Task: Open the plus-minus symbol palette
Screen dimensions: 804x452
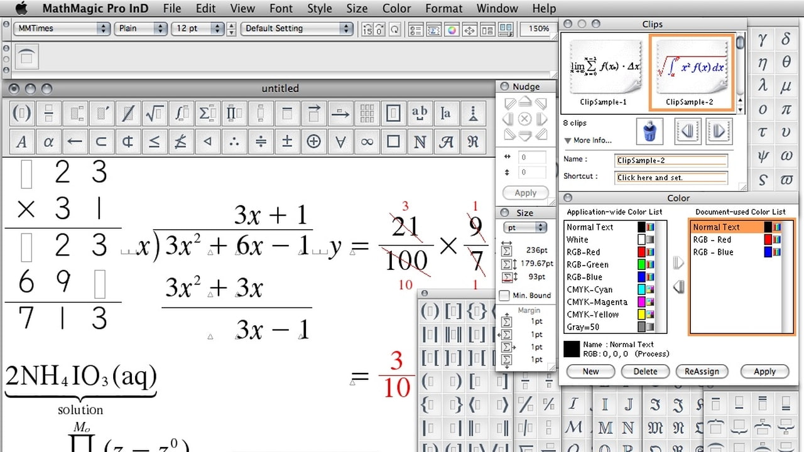Action: pos(287,141)
